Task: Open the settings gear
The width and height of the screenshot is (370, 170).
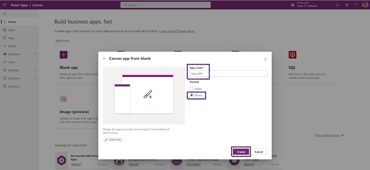Action: click(347, 5)
